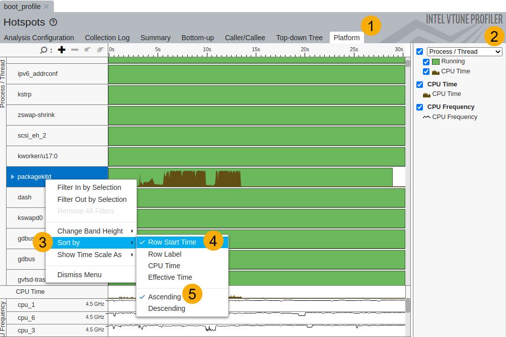Toggle the bold CPU Time section checkbox
Screen dimensions: 506x337
[x=419, y=84]
